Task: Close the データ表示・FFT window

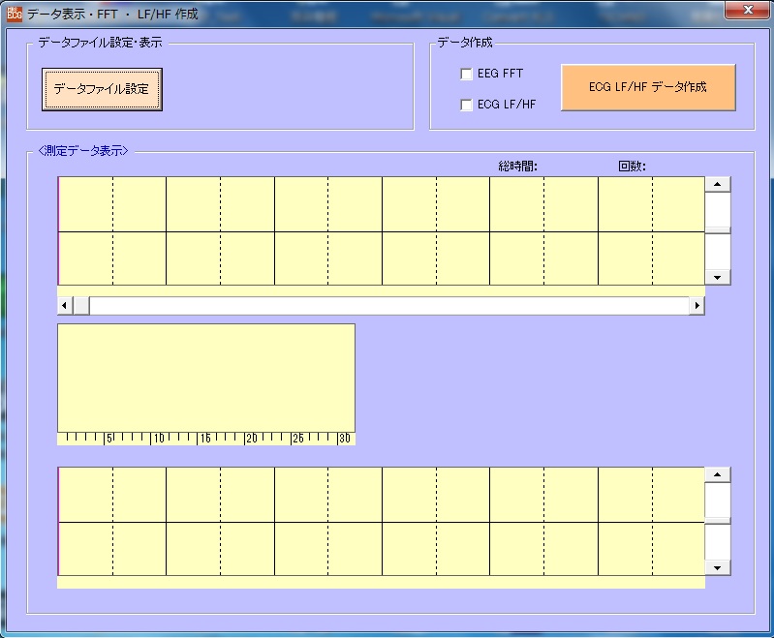Action: pyautogui.click(x=748, y=11)
